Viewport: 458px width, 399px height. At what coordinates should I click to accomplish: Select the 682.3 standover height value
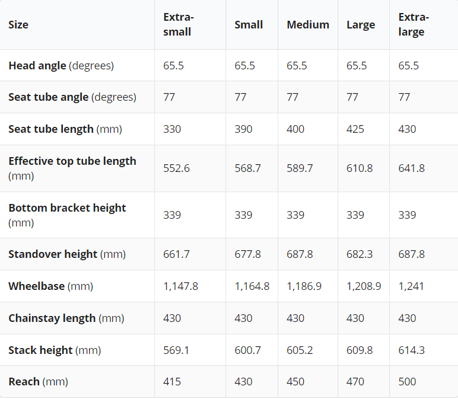(360, 254)
